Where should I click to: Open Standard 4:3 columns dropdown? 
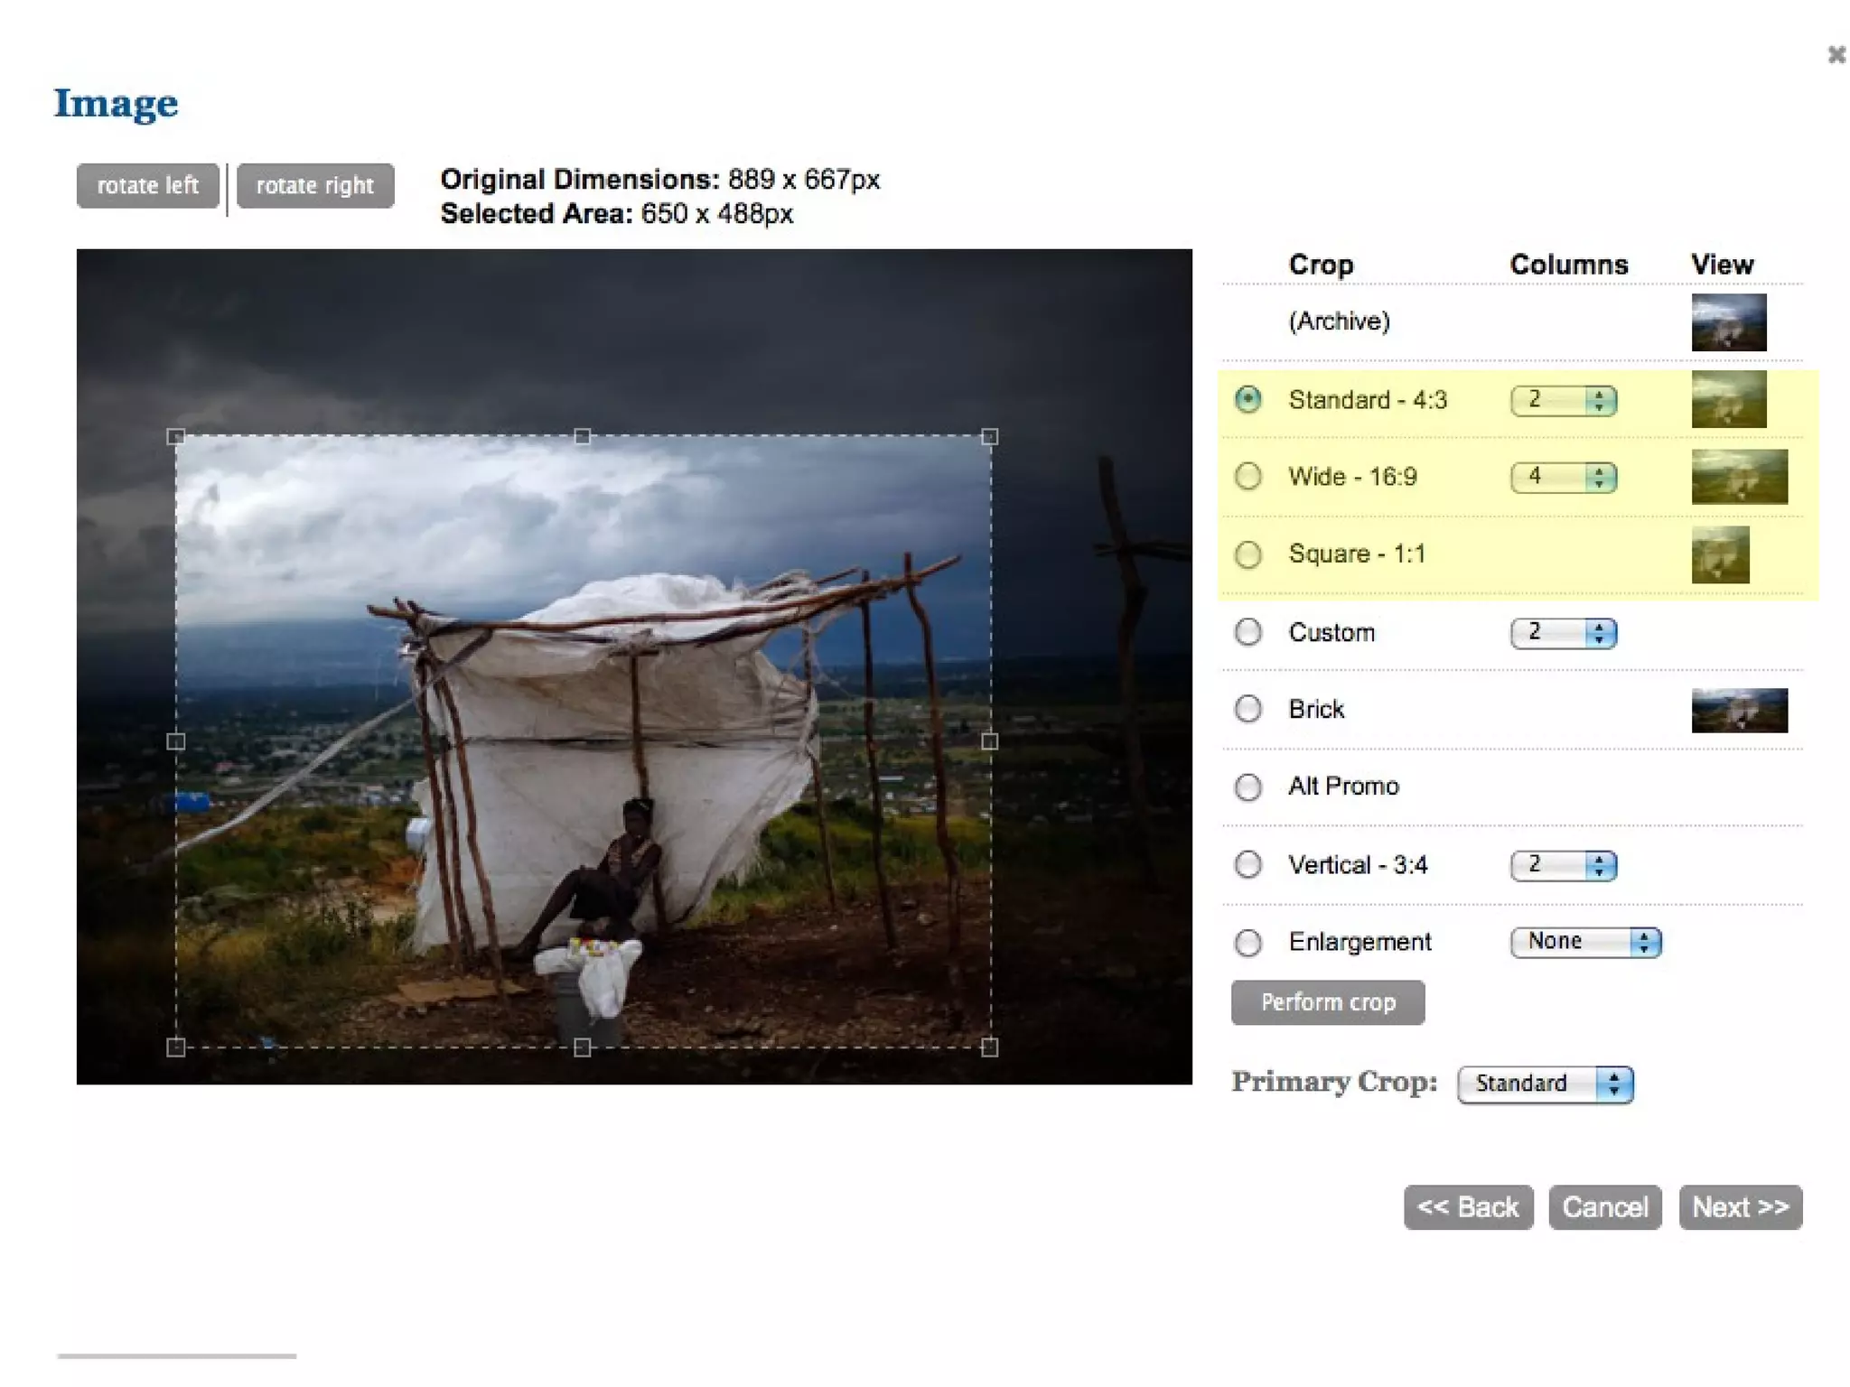(x=1563, y=400)
